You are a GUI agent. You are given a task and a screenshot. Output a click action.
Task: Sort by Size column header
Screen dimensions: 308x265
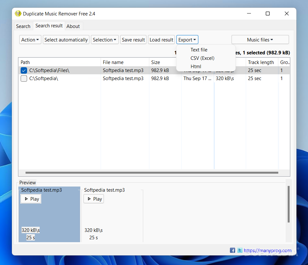(163, 62)
